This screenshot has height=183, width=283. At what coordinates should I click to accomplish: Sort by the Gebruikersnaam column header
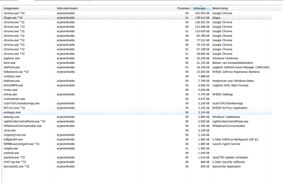pos(97,8)
